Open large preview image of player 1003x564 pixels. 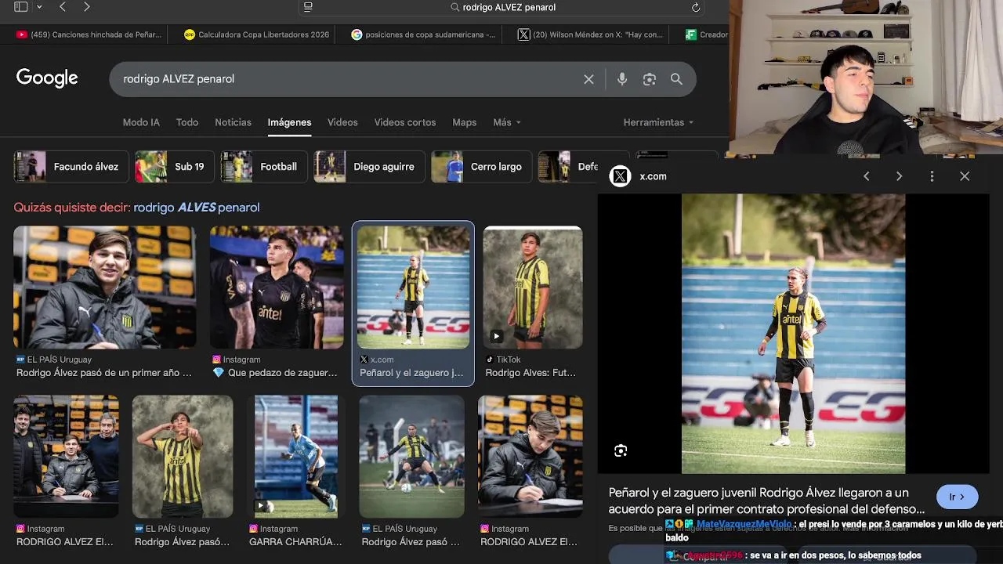click(793, 334)
